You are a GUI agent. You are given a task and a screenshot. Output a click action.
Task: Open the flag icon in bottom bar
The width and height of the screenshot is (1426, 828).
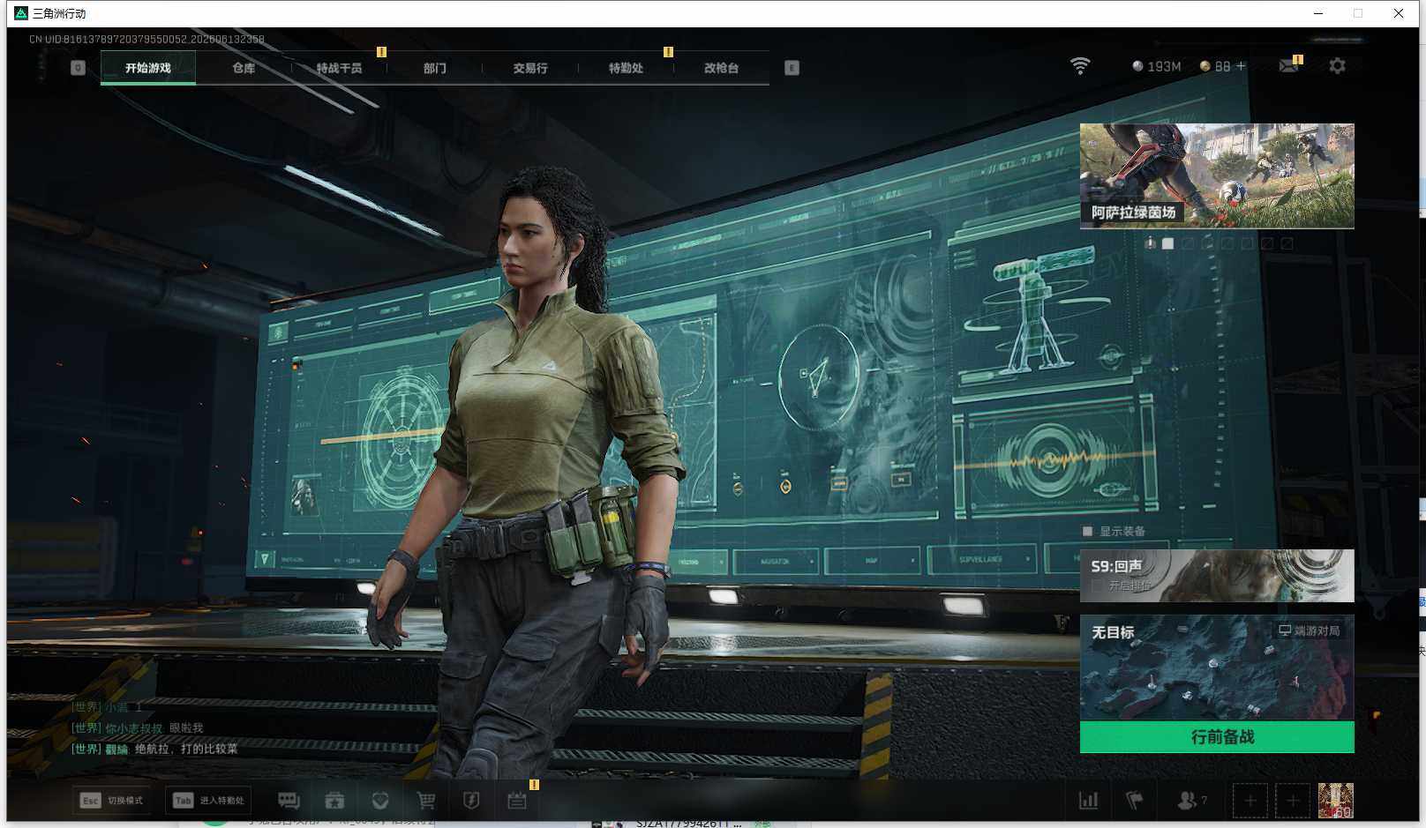(x=1135, y=801)
